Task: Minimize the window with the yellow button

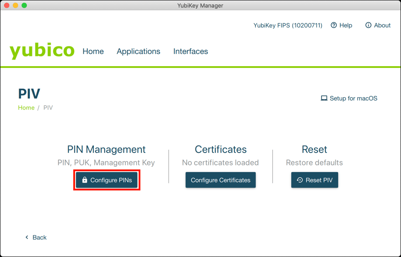Action: [15, 6]
